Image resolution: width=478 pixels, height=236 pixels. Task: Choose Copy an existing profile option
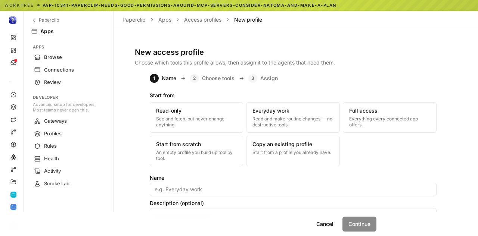click(293, 151)
